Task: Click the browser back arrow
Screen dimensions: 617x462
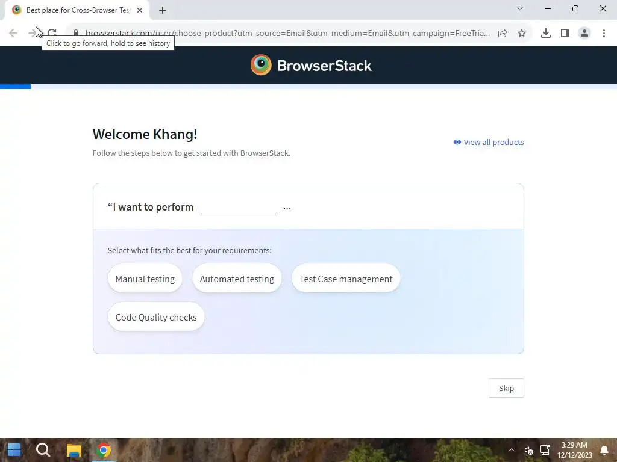Action: pyautogui.click(x=13, y=33)
